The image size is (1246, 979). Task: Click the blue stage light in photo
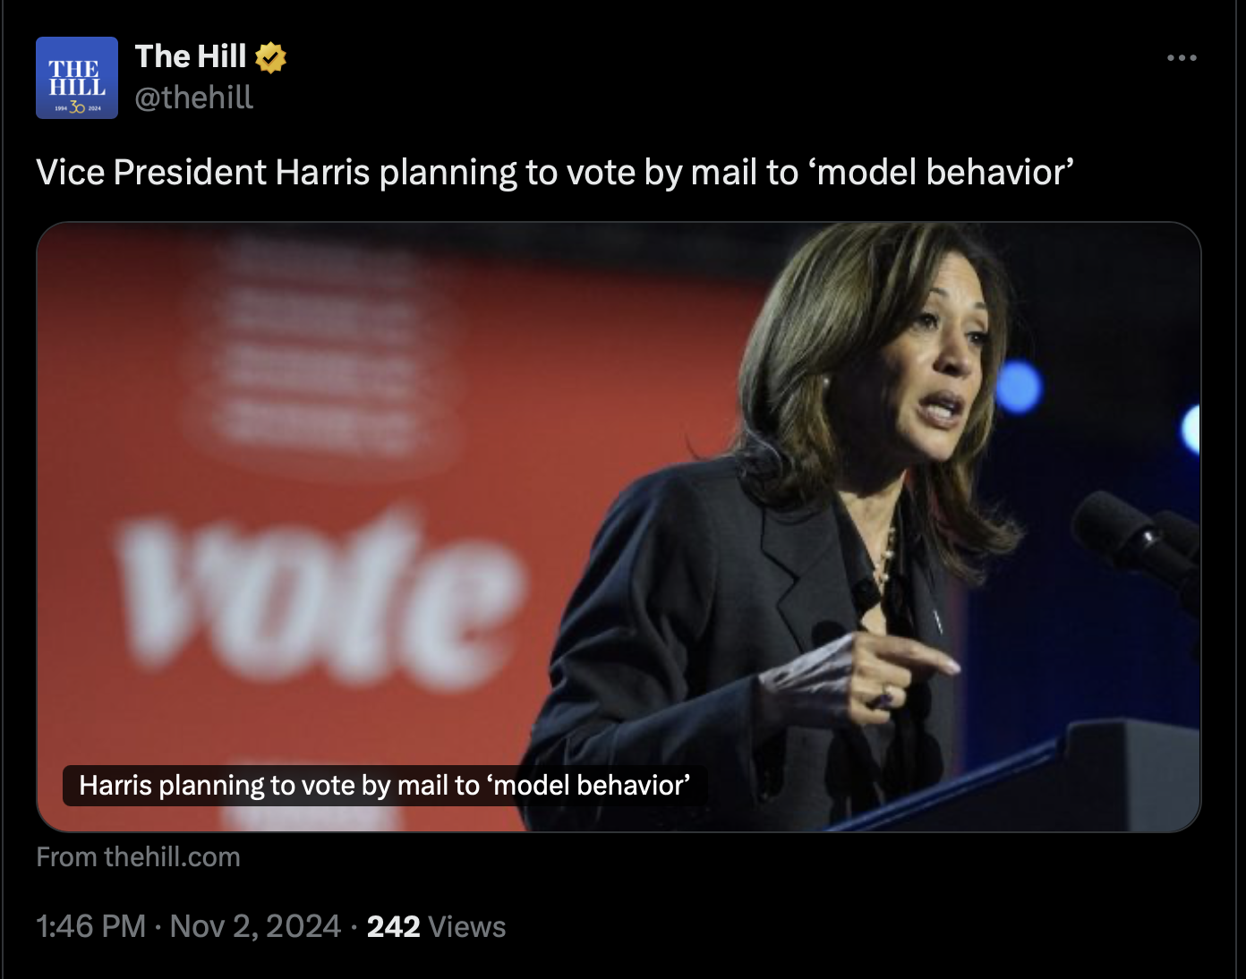click(1019, 387)
